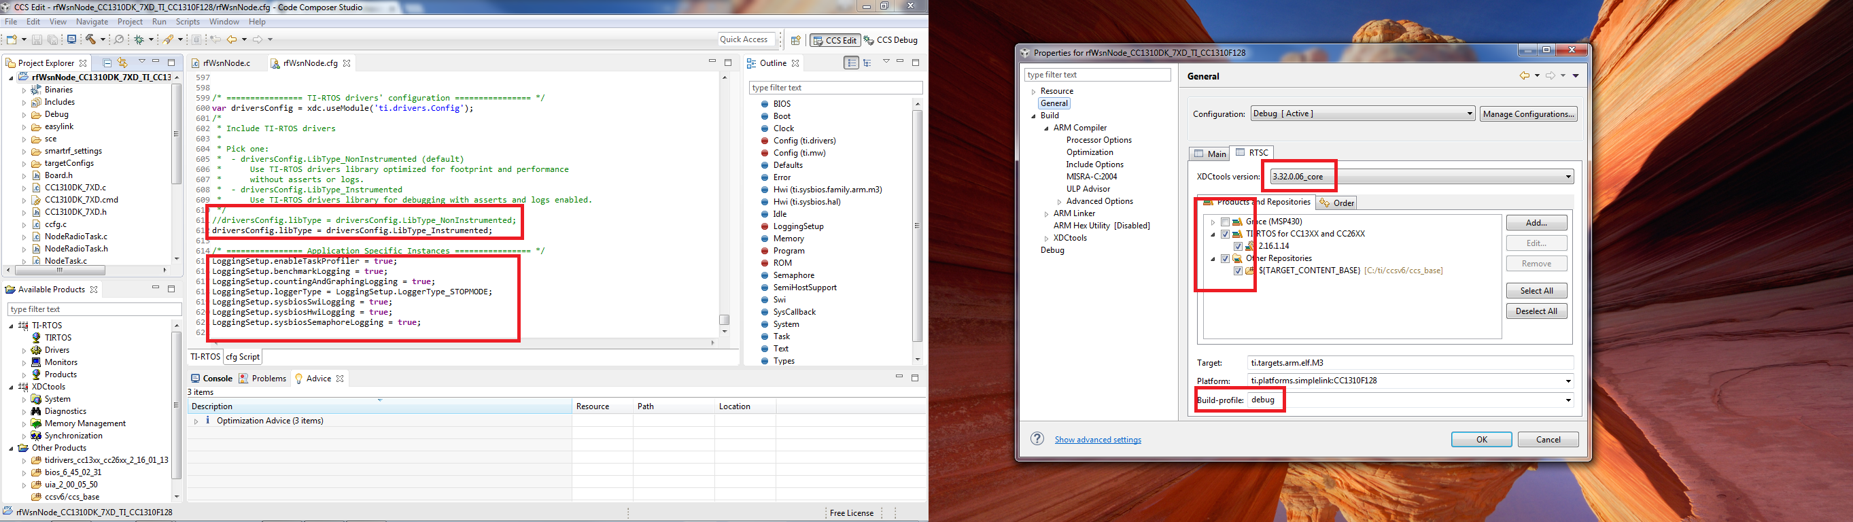Click the Deselect All button
This screenshot has height=522, width=1853.
pos(1536,311)
